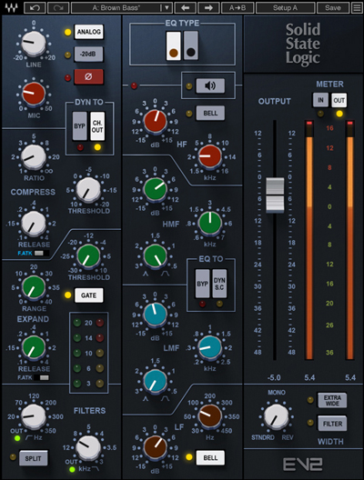Switch meter to OUT
Screen dimensions: 364x480
pyautogui.click(x=339, y=100)
